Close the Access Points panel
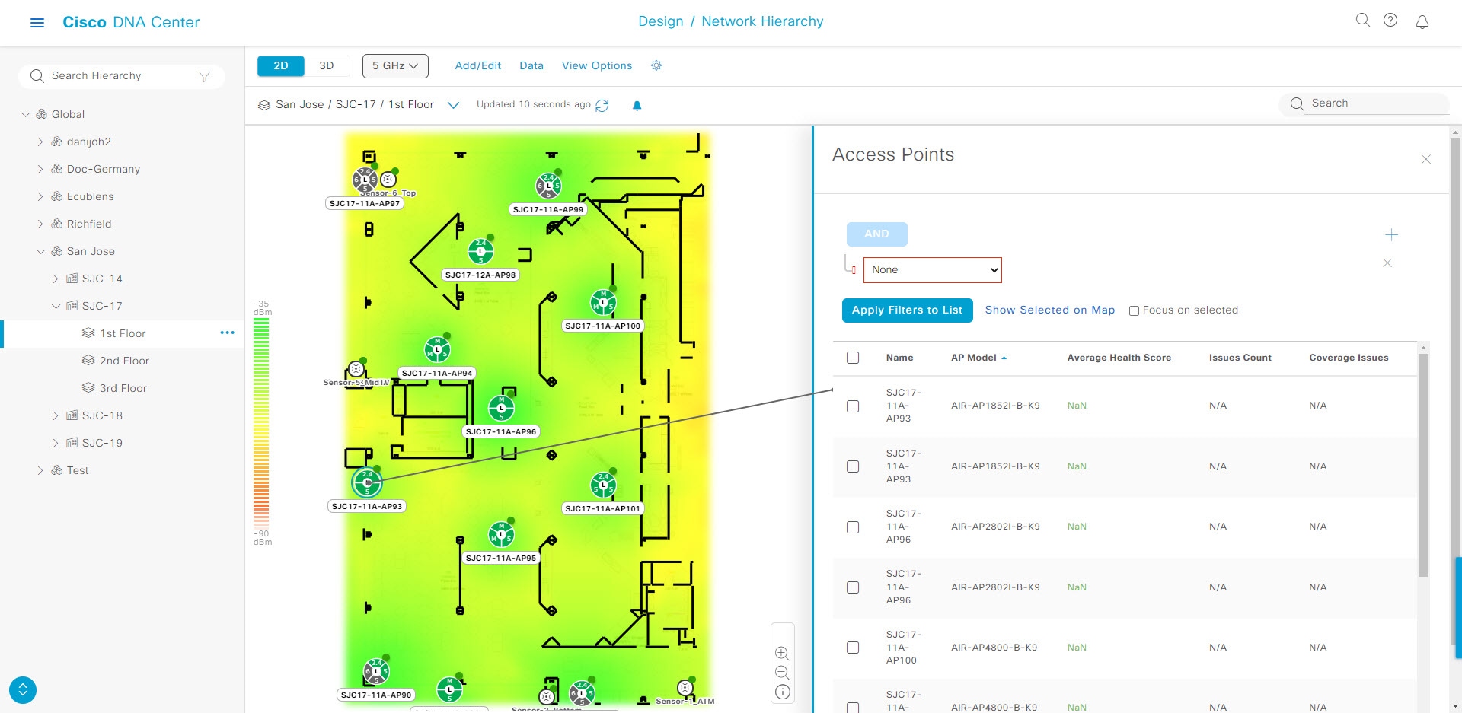This screenshot has width=1462, height=713. pyautogui.click(x=1426, y=159)
